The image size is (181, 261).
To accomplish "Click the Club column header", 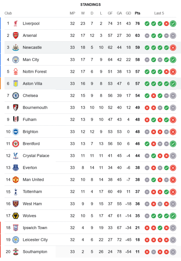I will [8, 13].
